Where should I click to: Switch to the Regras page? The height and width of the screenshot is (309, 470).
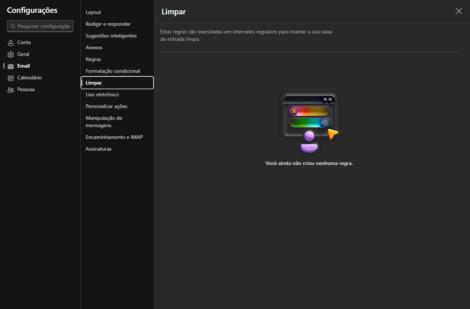[117, 59]
